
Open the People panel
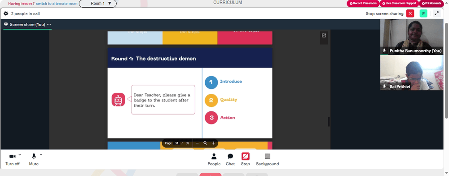[x=214, y=159]
